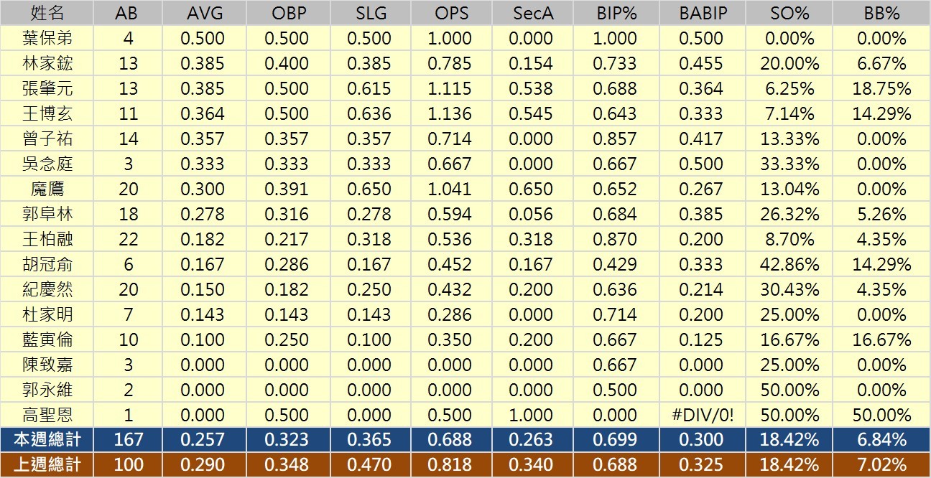Click the #DIV/0! error cell
931x478 pixels.
pos(701,415)
